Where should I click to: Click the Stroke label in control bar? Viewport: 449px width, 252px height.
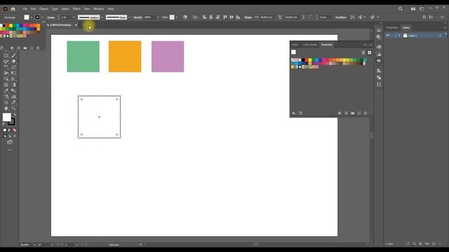[51, 17]
